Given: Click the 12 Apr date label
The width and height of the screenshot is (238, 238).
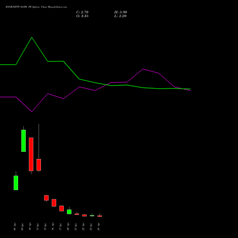Looking at the screenshot, I should tap(38, 227).
